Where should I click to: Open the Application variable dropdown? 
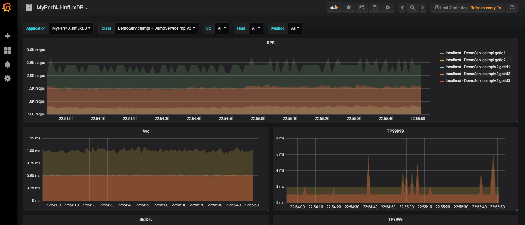coord(71,28)
